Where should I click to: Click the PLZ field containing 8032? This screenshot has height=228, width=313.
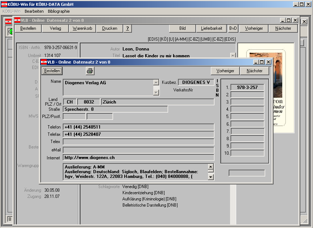89,102
